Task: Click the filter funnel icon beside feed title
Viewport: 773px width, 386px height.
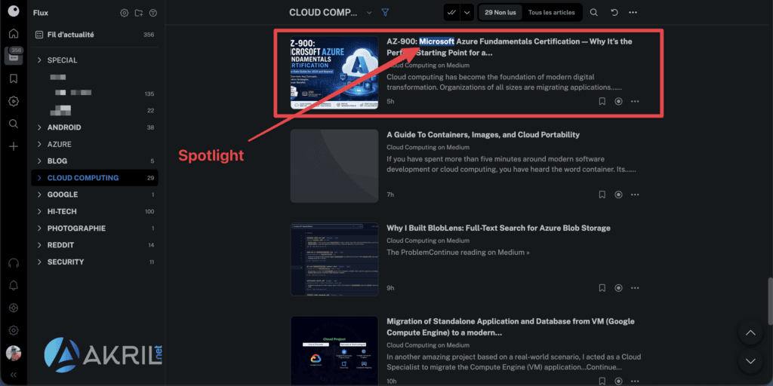Action: pos(385,12)
